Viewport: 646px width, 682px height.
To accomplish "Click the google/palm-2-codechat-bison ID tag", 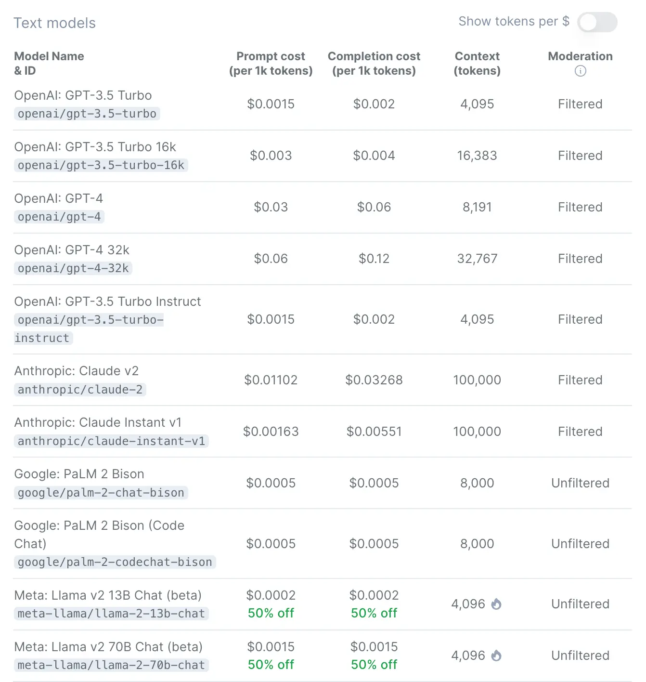I will click(x=115, y=562).
